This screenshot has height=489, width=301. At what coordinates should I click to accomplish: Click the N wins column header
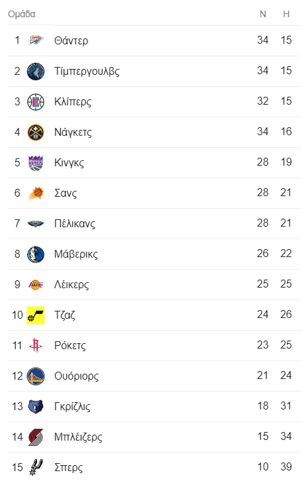click(263, 14)
